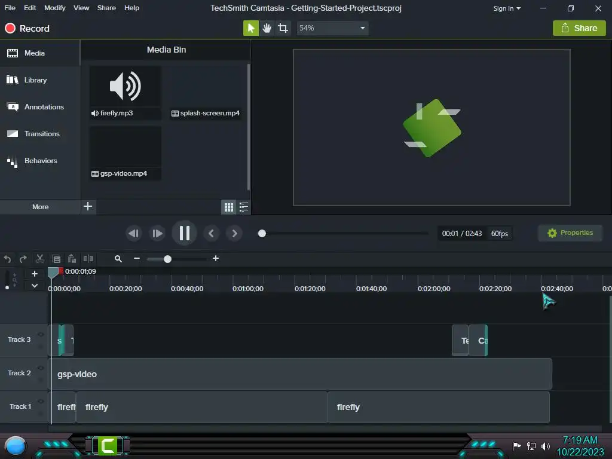Click the timeline zoom slider handle
Screen dimensions: 612x459
coord(167,259)
